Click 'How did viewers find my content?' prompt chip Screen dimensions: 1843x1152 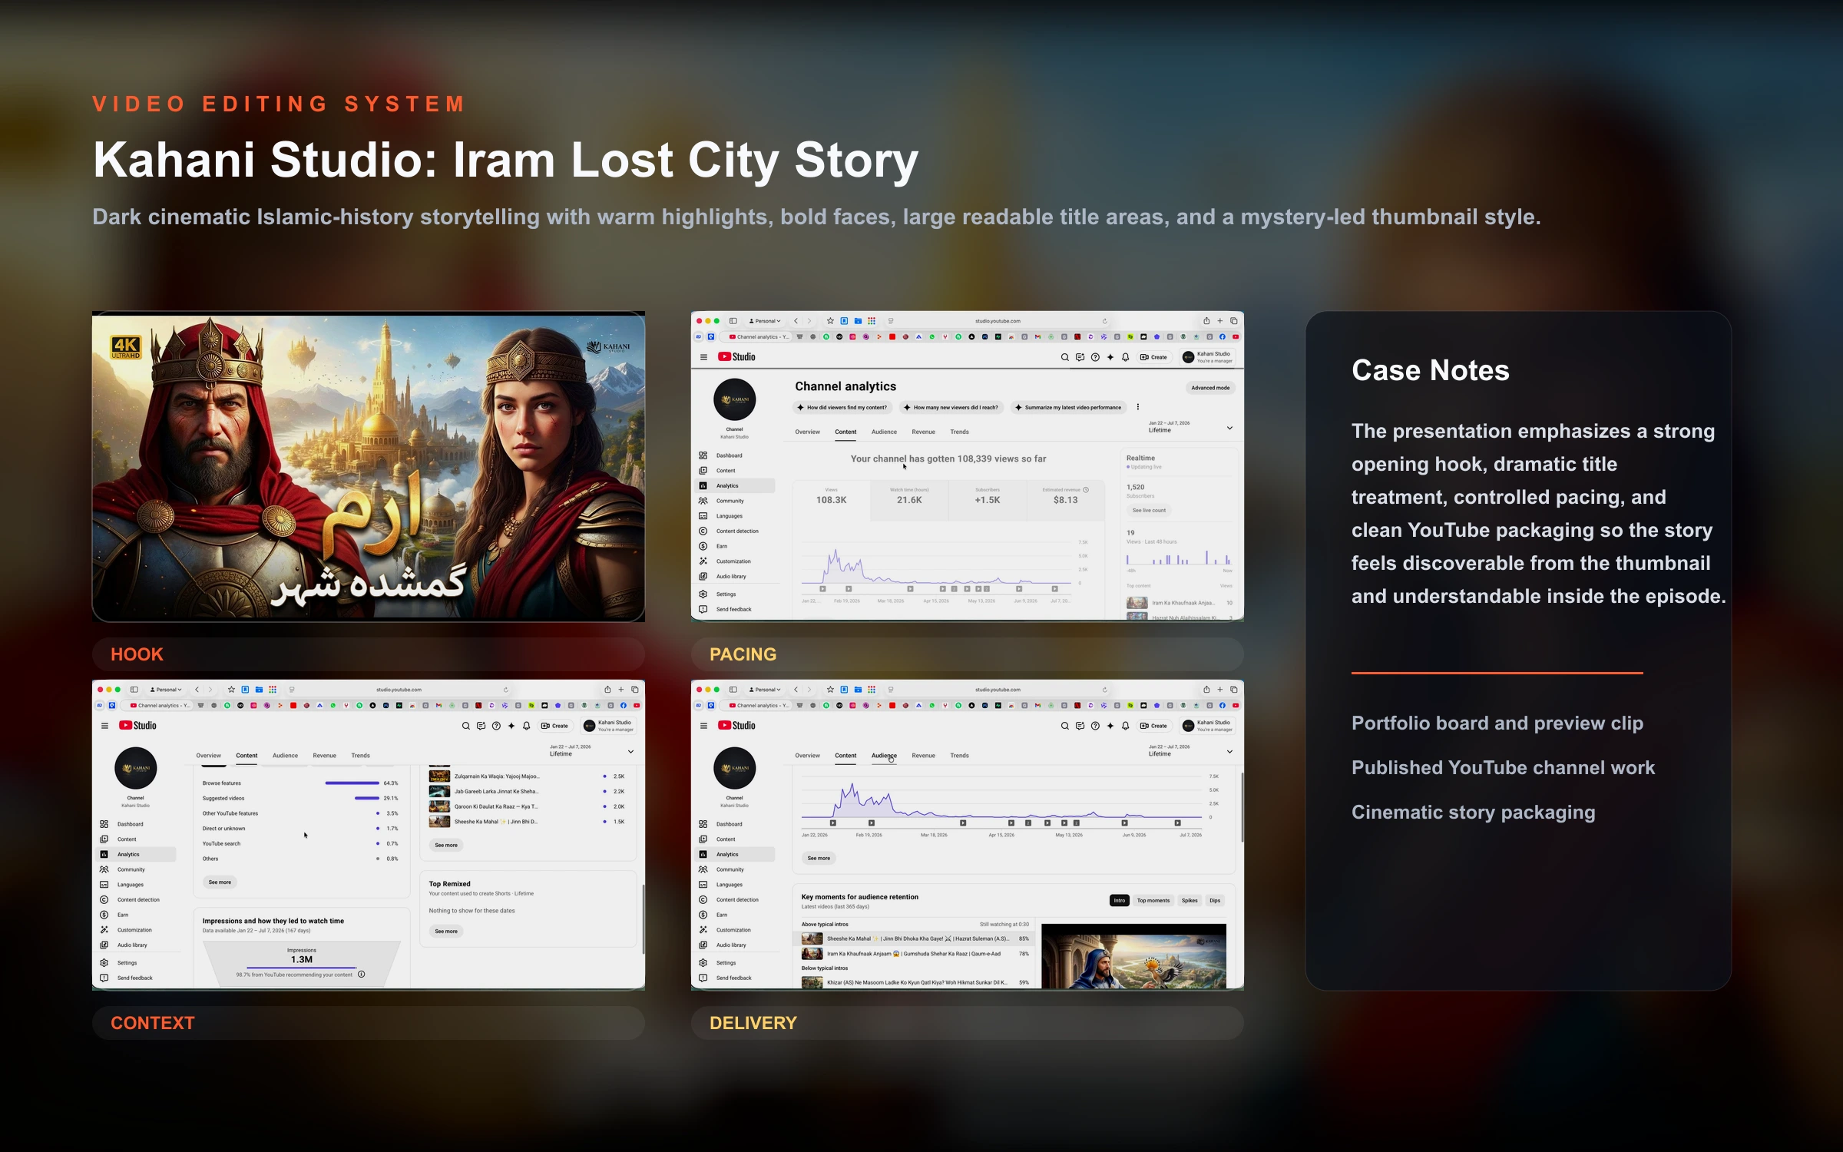click(x=842, y=408)
